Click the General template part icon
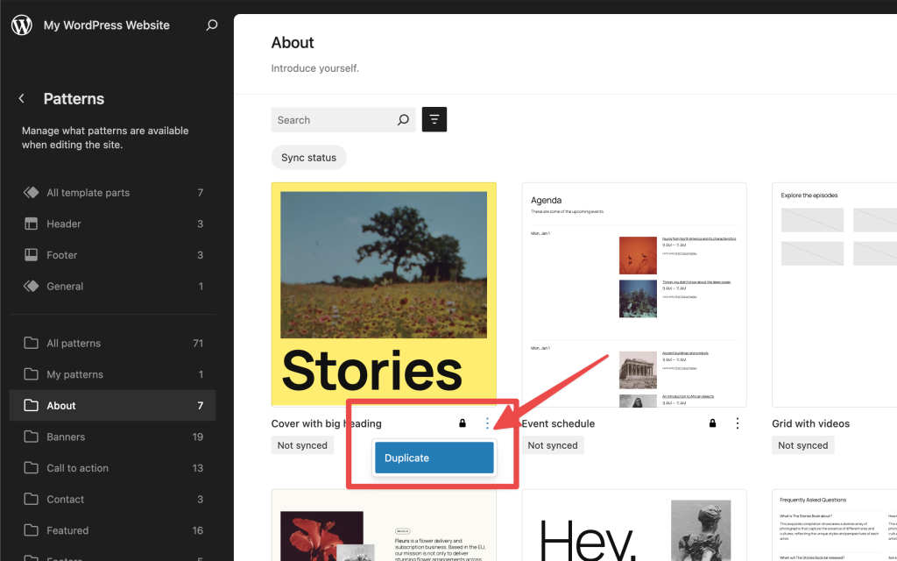Screen dimensions: 897x561 32,286
